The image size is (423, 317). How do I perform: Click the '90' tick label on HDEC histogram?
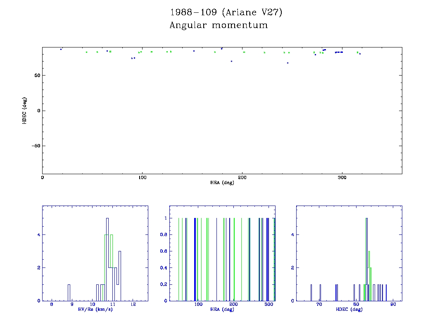point(393,305)
